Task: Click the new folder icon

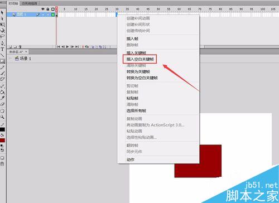Action: tap(15, 47)
